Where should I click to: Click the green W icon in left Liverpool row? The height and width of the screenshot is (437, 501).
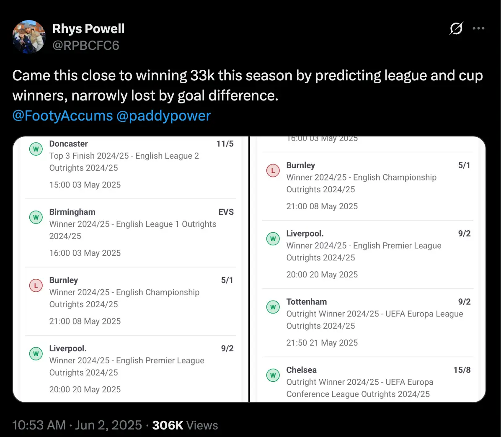click(x=36, y=354)
